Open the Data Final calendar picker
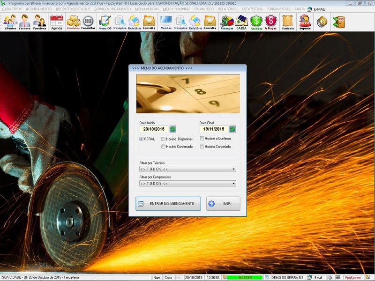The height and width of the screenshot is (281, 375). 232,129
